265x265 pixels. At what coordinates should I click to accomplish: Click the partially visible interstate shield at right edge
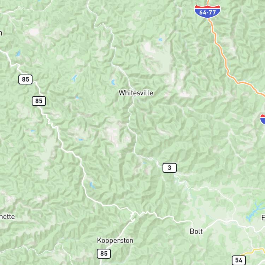pos(263,119)
